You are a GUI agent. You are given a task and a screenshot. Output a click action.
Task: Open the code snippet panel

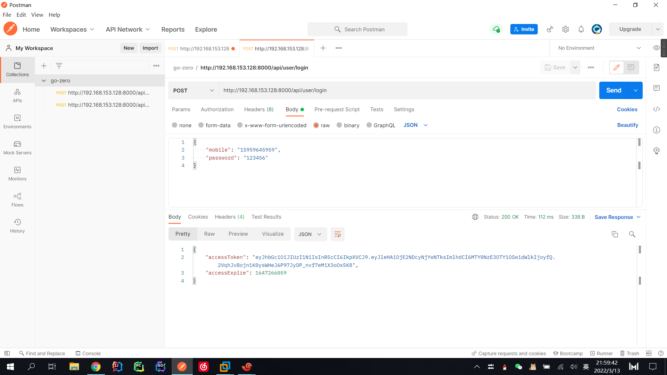click(x=657, y=109)
